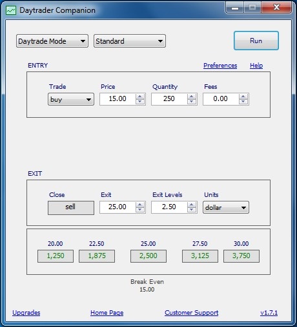Click the Exit field showing 25.00
Viewport: 297px width, 327px height.
118,207
